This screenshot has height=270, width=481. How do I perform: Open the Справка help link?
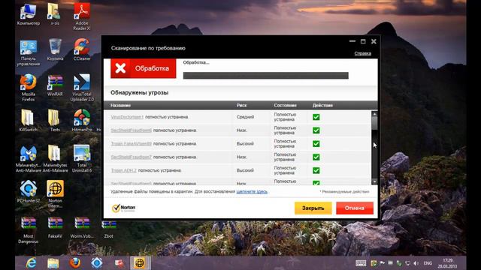click(362, 53)
